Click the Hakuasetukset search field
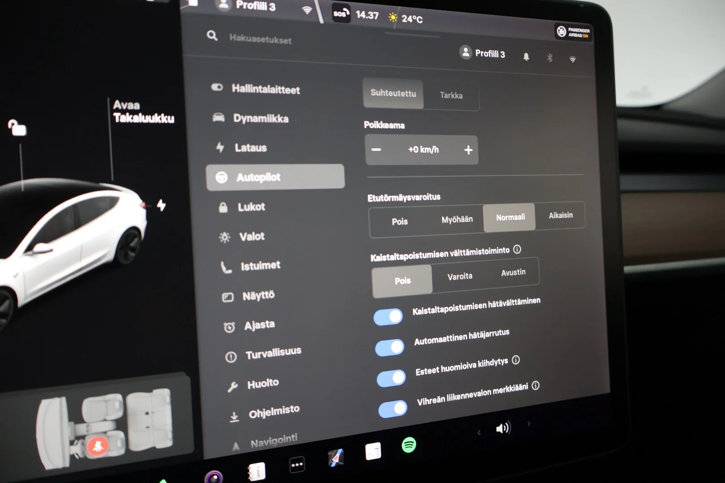Screen dimensions: 725x483 click(x=260, y=39)
